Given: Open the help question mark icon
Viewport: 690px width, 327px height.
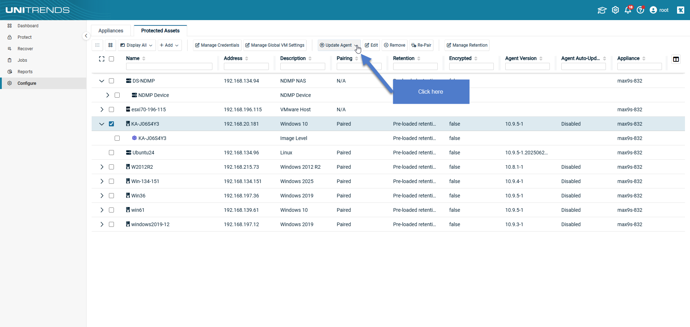Looking at the screenshot, I should [640, 10].
